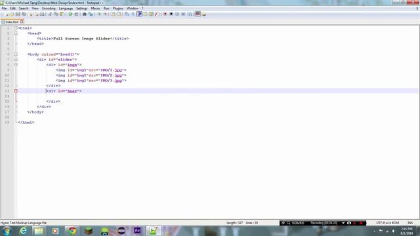Screen dimensions: 420x236
Task: Click the Save All toolbar icon
Action: pos(24,14)
